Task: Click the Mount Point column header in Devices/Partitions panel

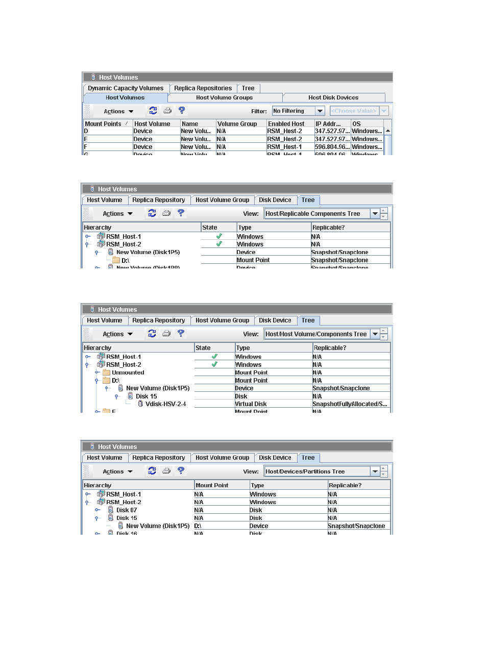Action: (x=222, y=485)
